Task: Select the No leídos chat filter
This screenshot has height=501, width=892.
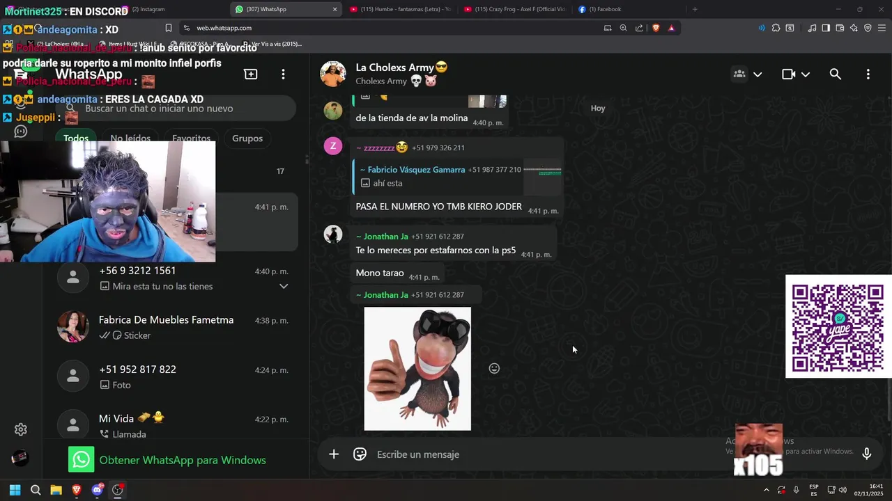Action: click(x=130, y=138)
